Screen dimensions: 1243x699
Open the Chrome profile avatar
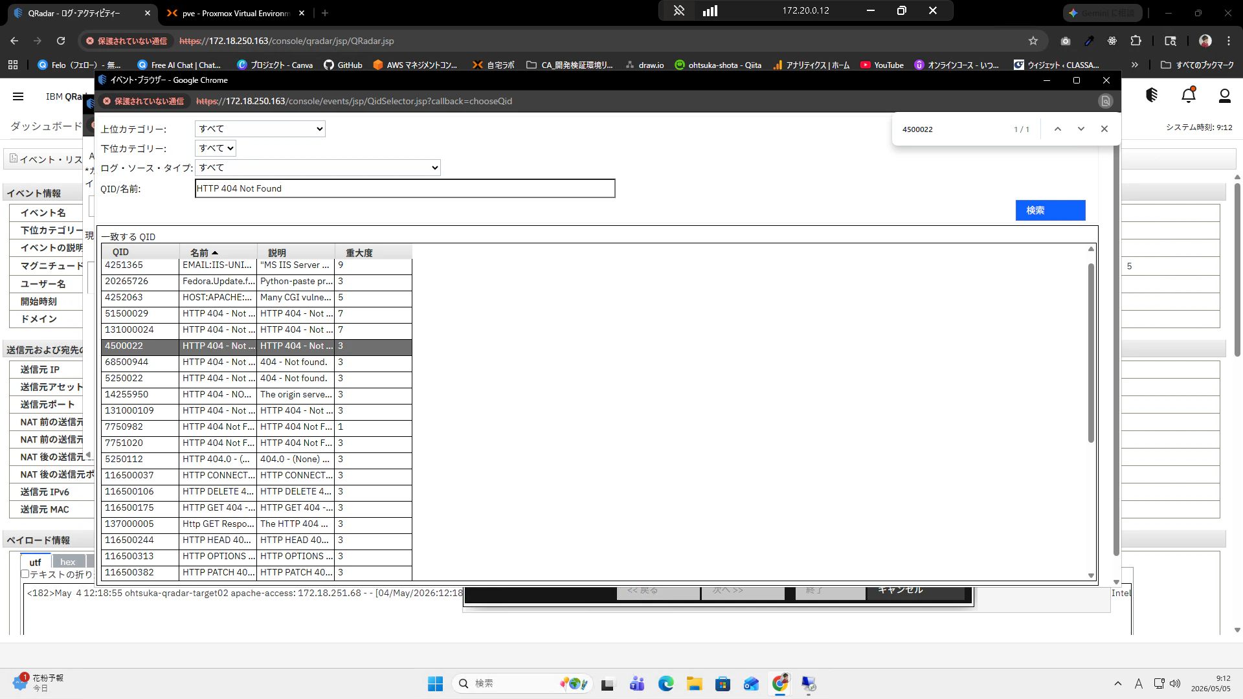(x=1205, y=41)
